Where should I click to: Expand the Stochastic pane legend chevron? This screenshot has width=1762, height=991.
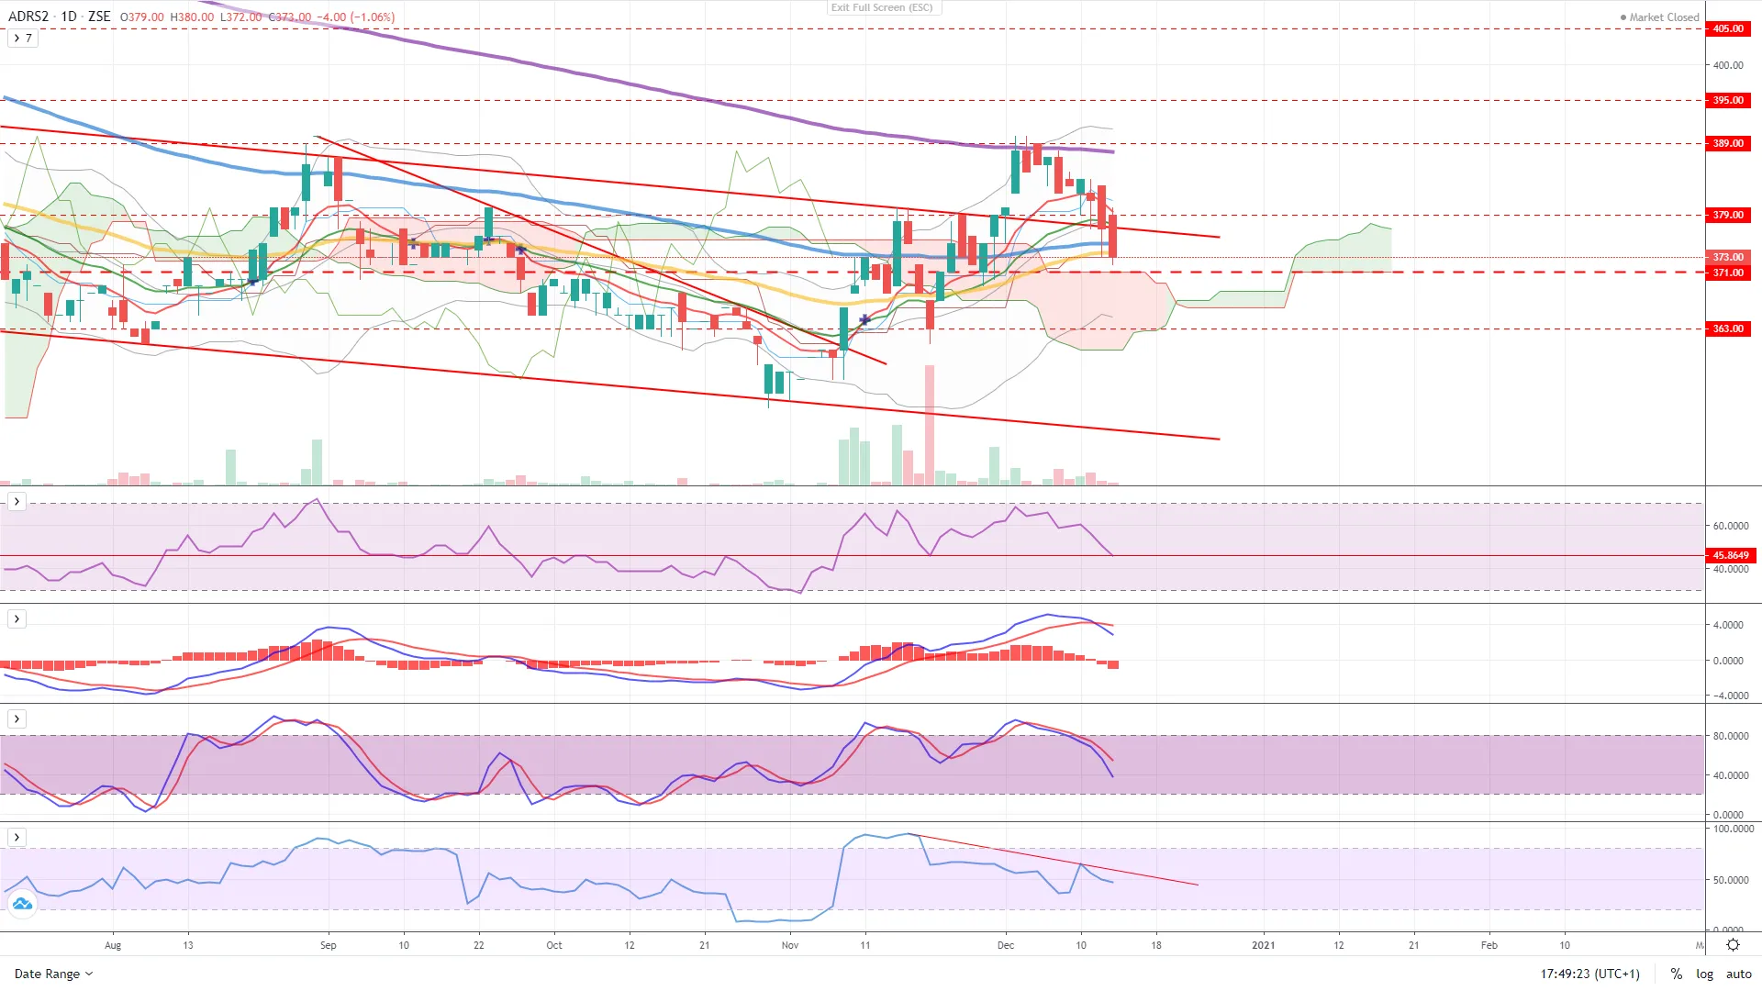click(x=17, y=719)
